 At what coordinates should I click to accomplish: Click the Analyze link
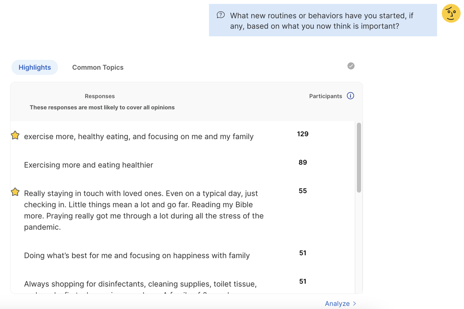tap(337, 304)
